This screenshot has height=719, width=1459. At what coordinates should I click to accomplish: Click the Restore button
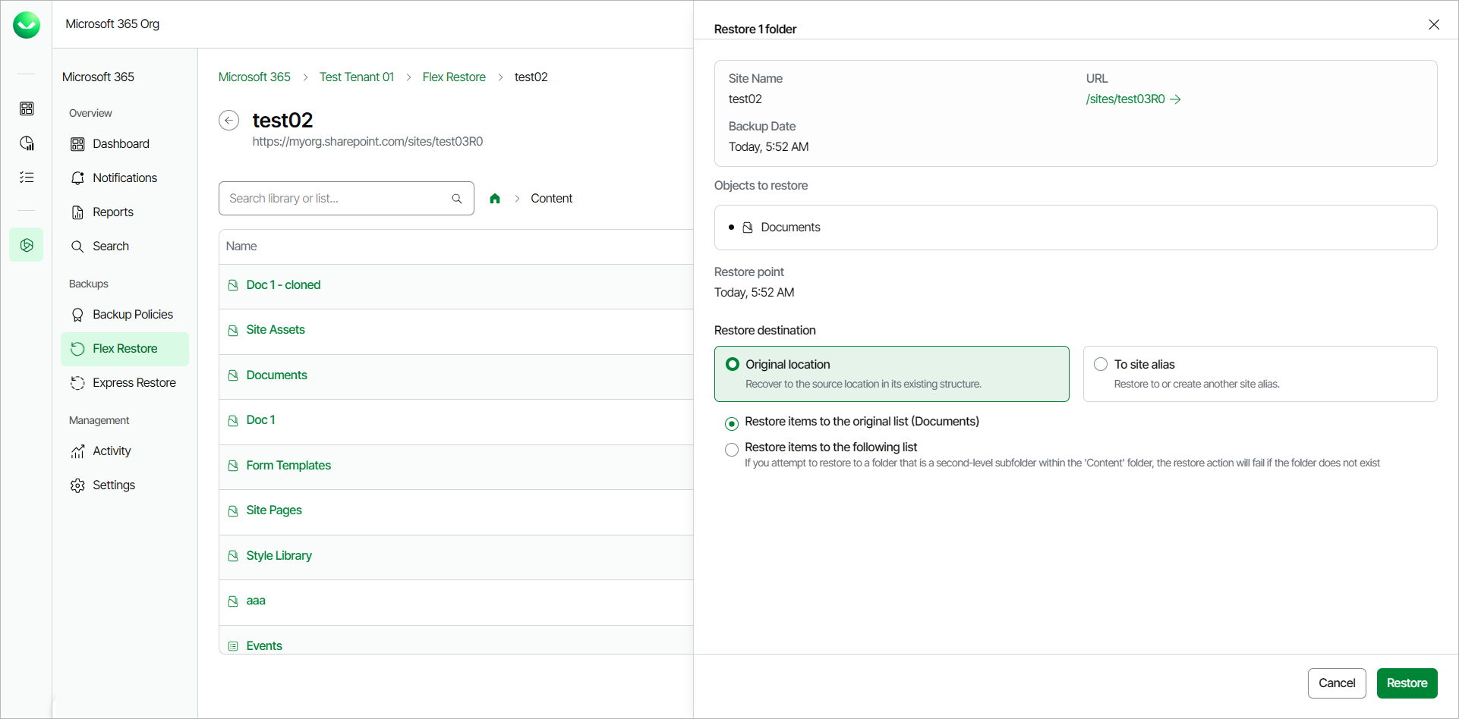click(x=1407, y=683)
